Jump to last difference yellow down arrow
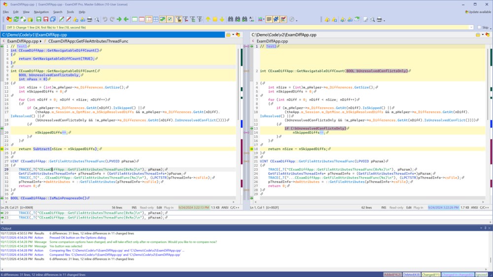Viewport: 493px width, 277px height. click(222, 20)
